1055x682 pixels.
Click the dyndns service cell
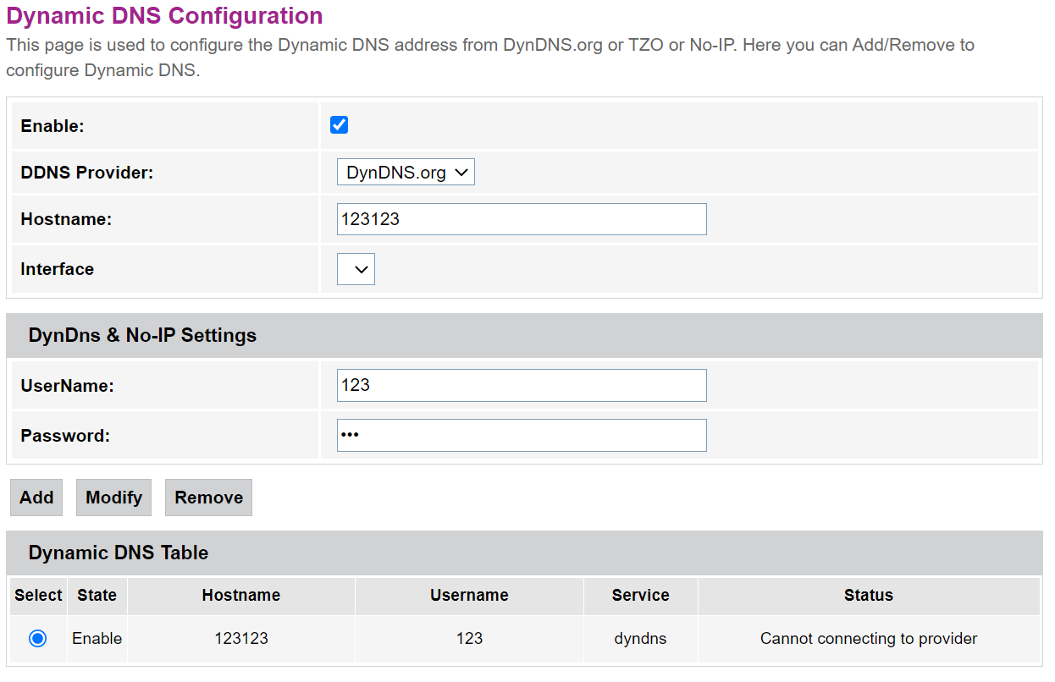click(x=640, y=639)
